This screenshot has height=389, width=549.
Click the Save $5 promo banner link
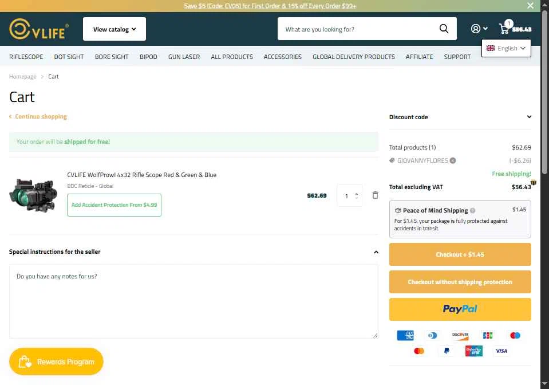[270, 6]
